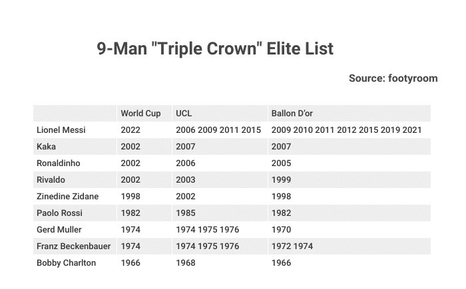The width and height of the screenshot is (466, 289).
Task: Click Messi's Ballon D'or years cell
Action: [349, 130]
